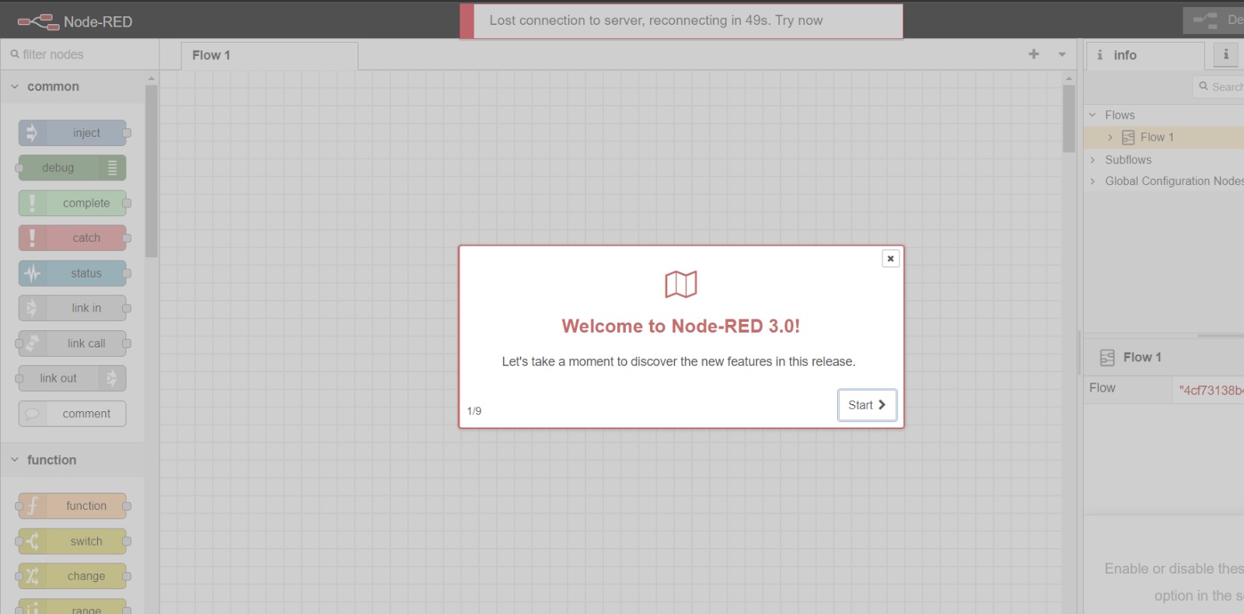Select the link call node

click(72, 344)
